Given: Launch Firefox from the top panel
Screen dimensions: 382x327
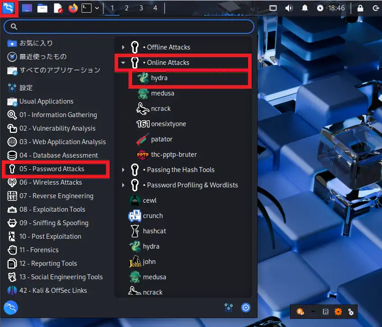Looking at the screenshot, I should tap(73, 8).
